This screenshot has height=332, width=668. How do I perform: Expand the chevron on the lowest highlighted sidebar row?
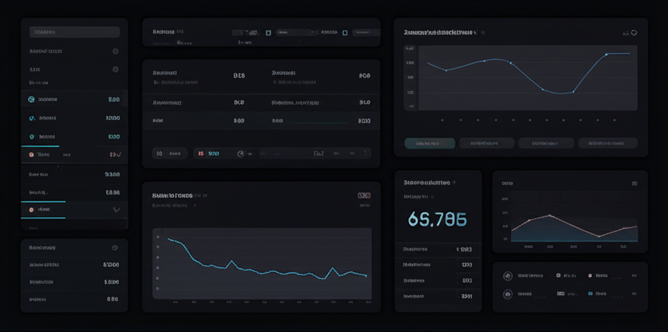click(117, 210)
